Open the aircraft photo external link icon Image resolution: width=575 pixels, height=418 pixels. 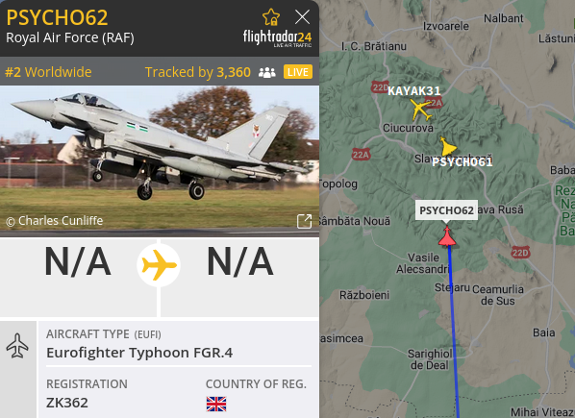click(305, 221)
